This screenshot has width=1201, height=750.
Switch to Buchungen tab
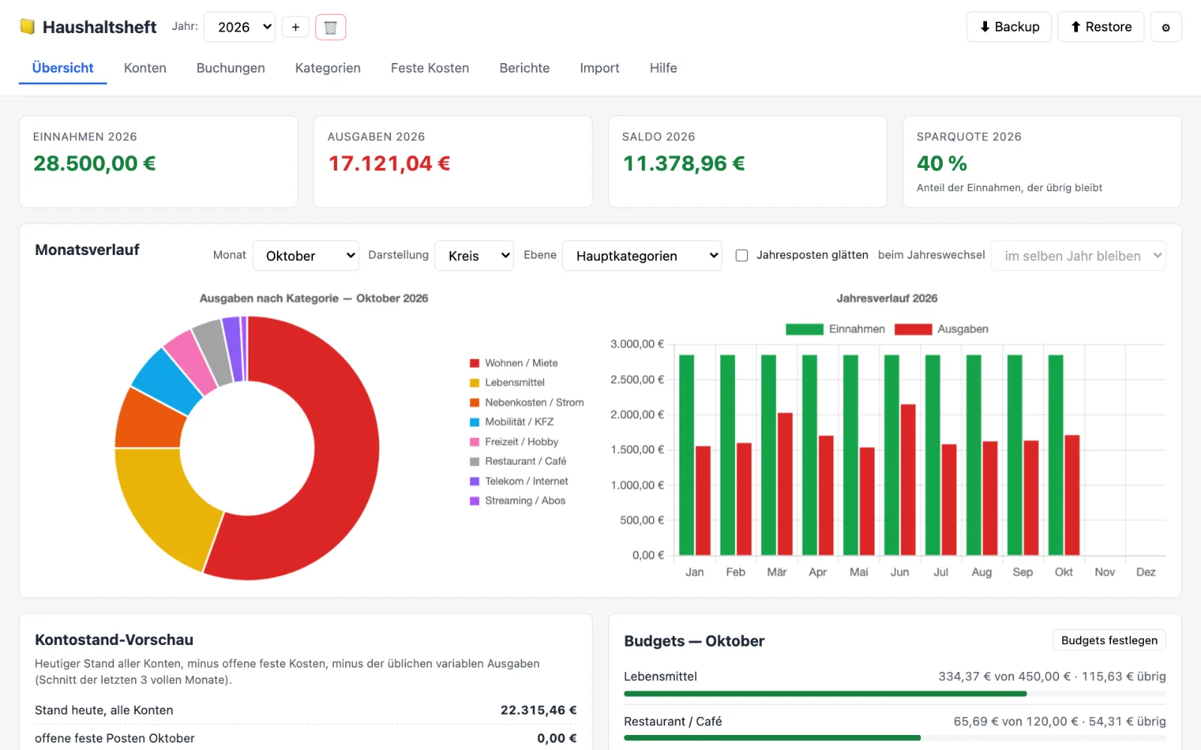point(230,68)
